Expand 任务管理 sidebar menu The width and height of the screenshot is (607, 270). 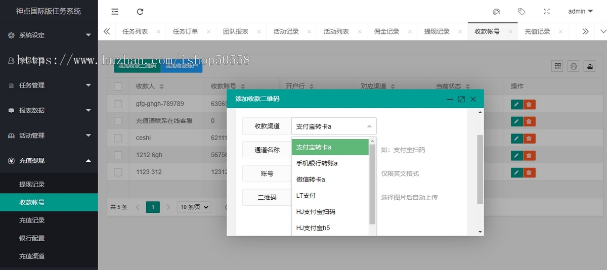click(49, 85)
